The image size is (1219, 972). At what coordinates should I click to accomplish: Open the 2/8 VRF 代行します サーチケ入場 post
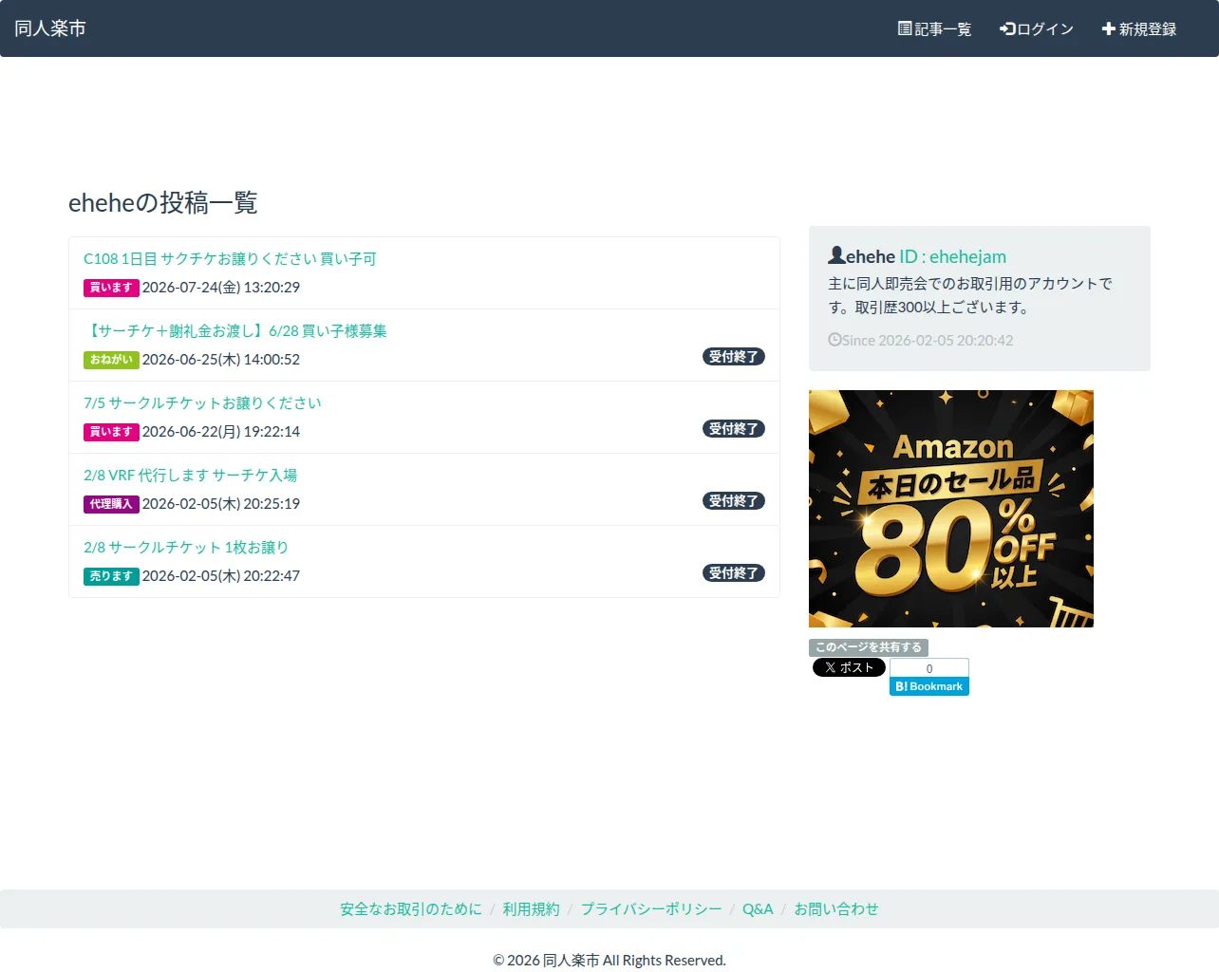tap(190, 475)
